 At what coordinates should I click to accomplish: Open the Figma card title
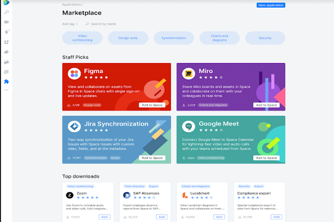point(94,71)
